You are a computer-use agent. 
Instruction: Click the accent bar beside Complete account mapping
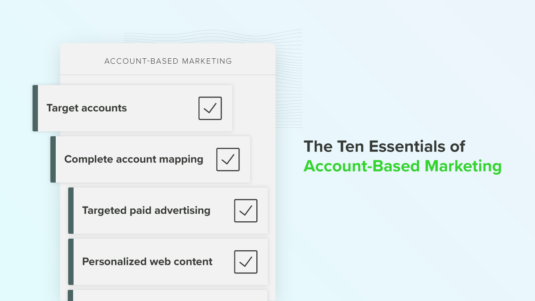(x=53, y=159)
